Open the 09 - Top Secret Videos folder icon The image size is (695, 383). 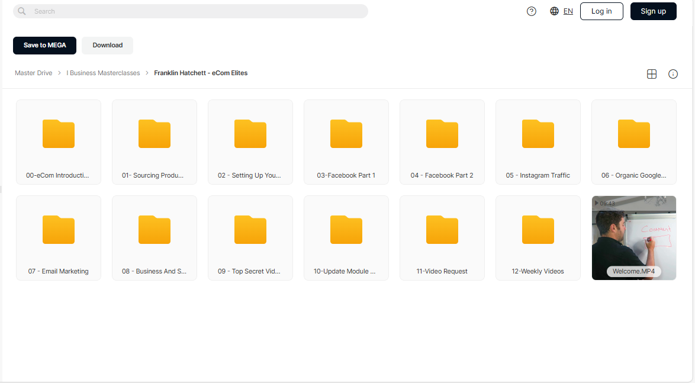250,230
